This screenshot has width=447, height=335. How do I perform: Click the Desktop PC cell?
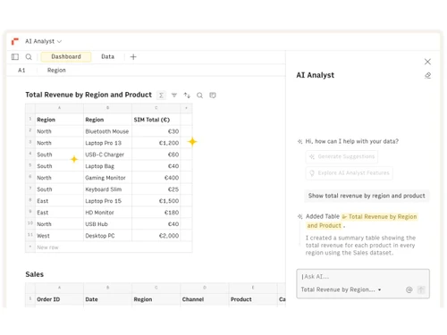107,236
